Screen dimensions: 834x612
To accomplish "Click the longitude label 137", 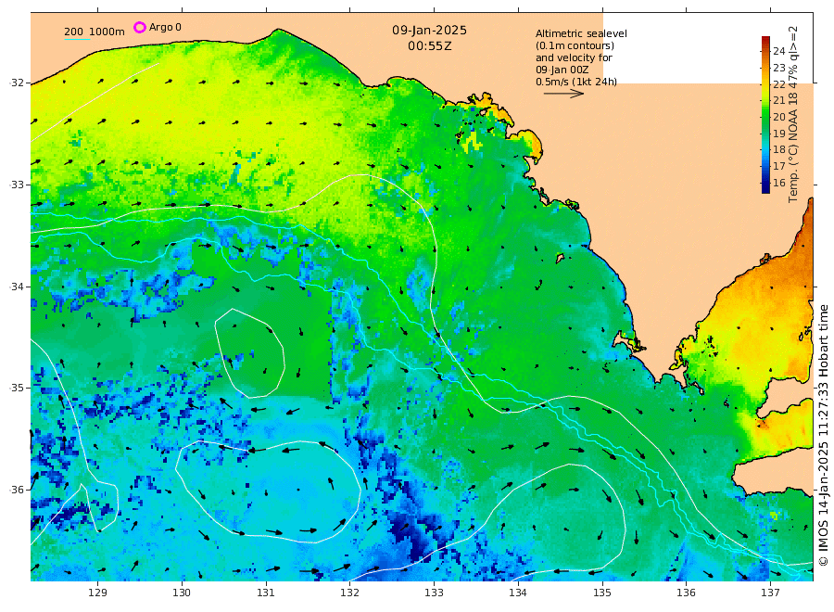I will pos(770,593).
